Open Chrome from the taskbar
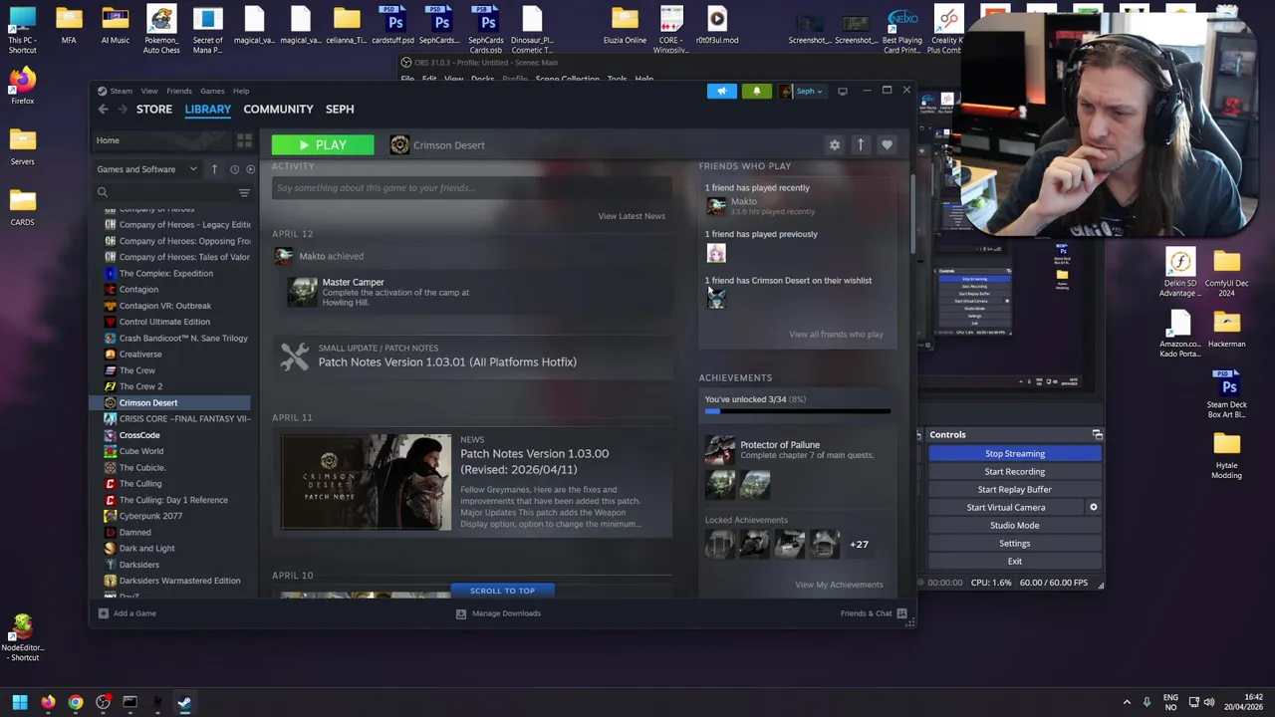 pyautogui.click(x=75, y=702)
